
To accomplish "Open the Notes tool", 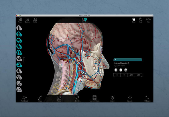I will click(x=59, y=98).
